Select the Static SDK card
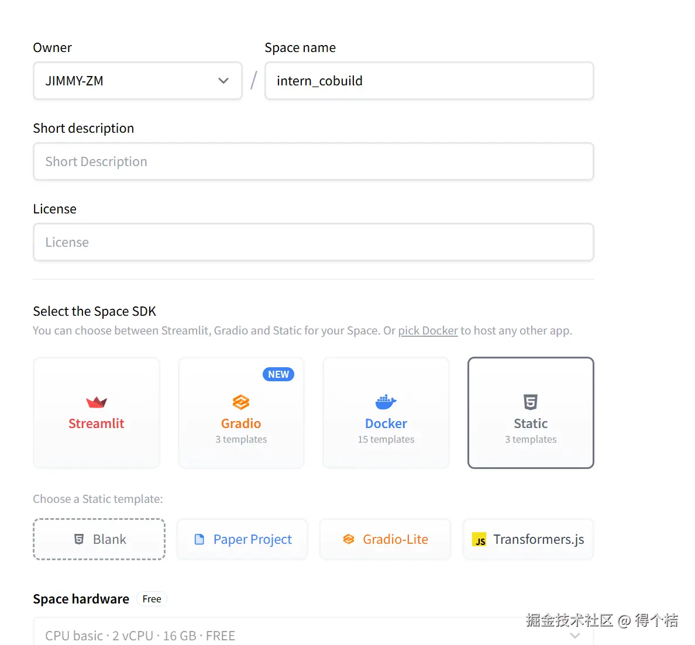The width and height of the screenshot is (695, 645). click(x=531, y=413)
